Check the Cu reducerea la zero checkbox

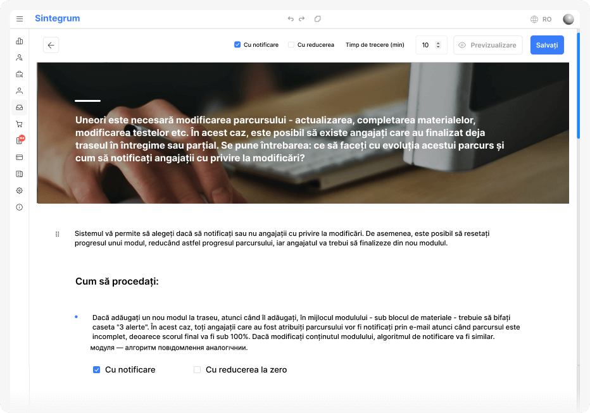point(197,370)
